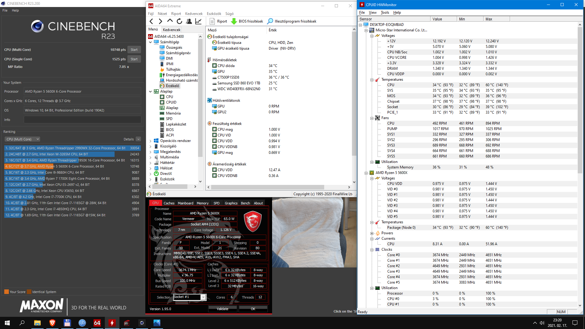Click Windows Start button
This screenshot has width=585, height=329.
click(7, 323)
